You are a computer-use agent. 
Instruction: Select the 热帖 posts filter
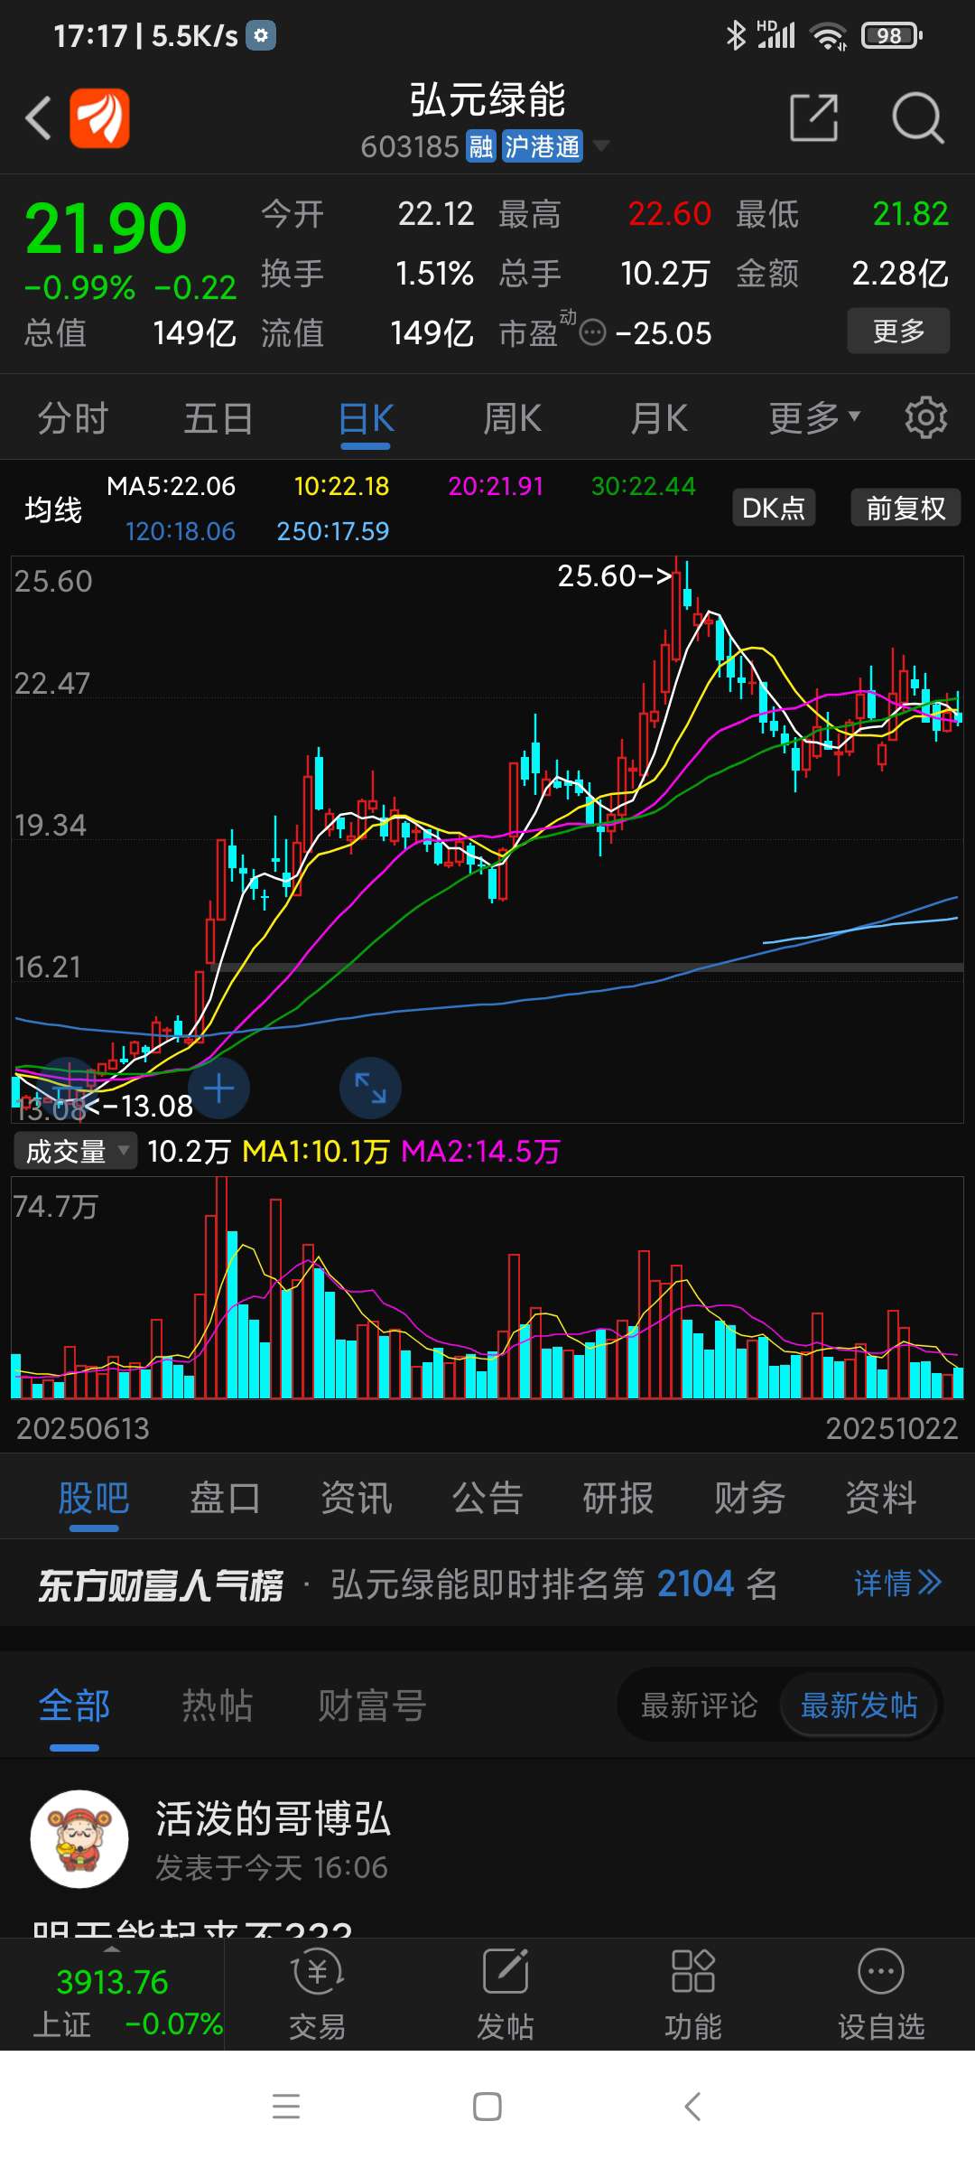[218, 1705]
